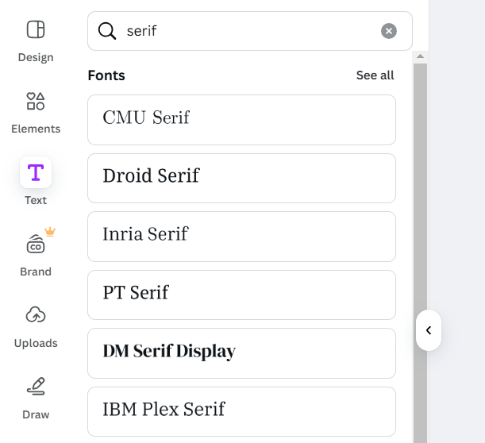Open the Uploads cloud icon
The height and width of the screenshot is (443, 485).
[x=36, y=315]
